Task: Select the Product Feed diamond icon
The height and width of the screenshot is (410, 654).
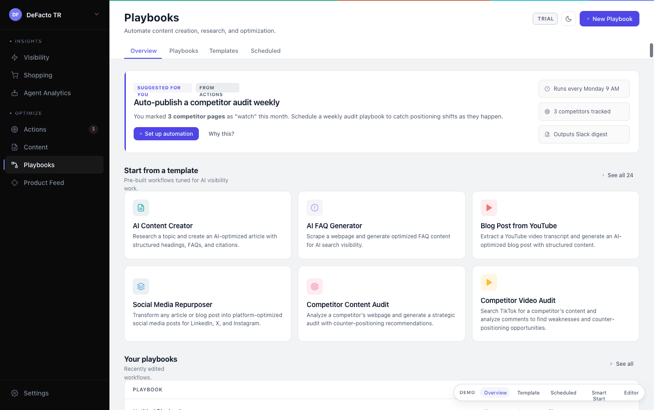Action: pos(14,182)
